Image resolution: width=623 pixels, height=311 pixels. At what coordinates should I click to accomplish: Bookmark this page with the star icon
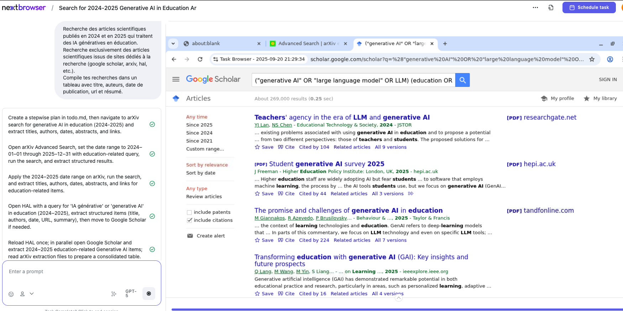pyautogui.click(x=592, y=59)
